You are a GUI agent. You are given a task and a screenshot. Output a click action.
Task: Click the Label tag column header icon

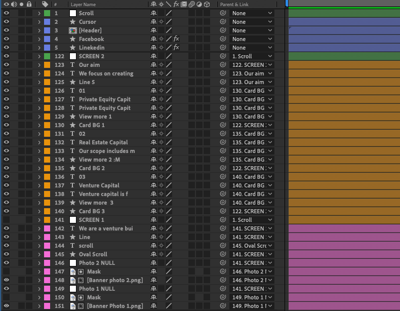[45, 4]
